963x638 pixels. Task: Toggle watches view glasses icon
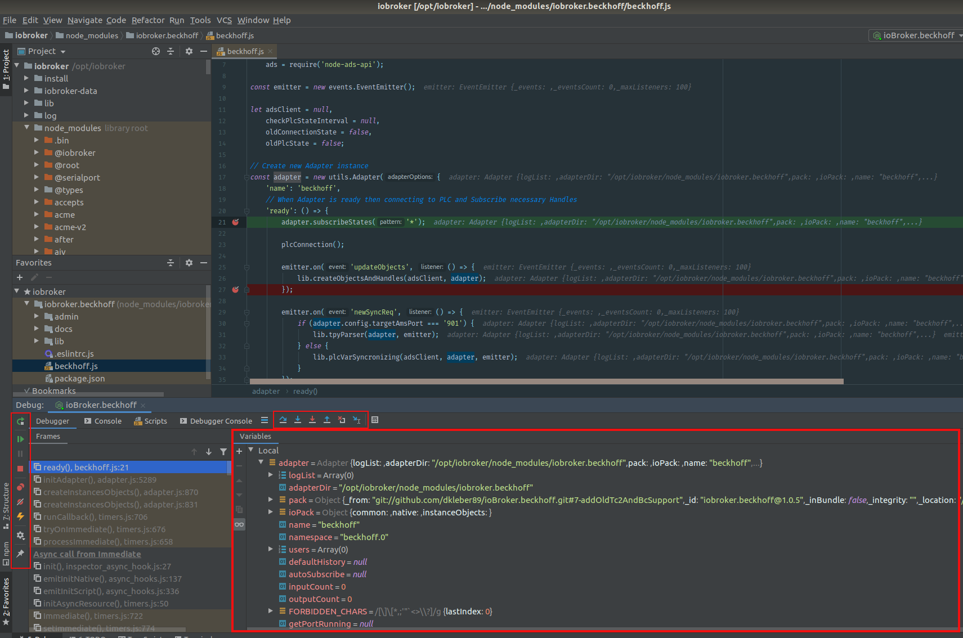point(239,524)
